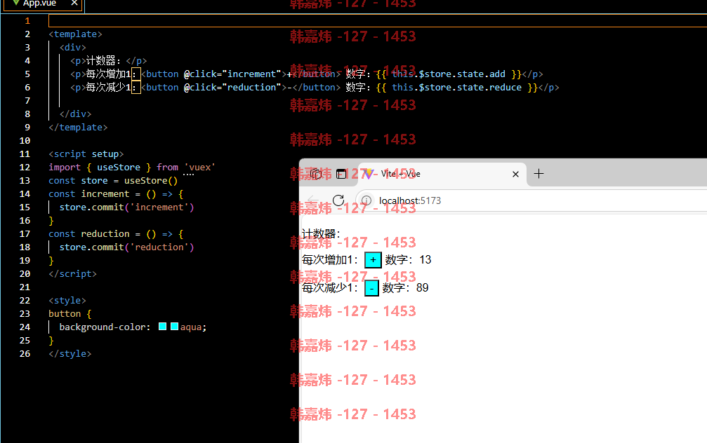Switch to the Vite + Vue browser tab
Viewport: 707px width, 443px height.
click(x=442, y=175)
